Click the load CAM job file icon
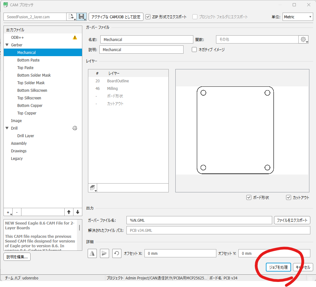This screenshot has width=316, height=287. click(71, 17)
